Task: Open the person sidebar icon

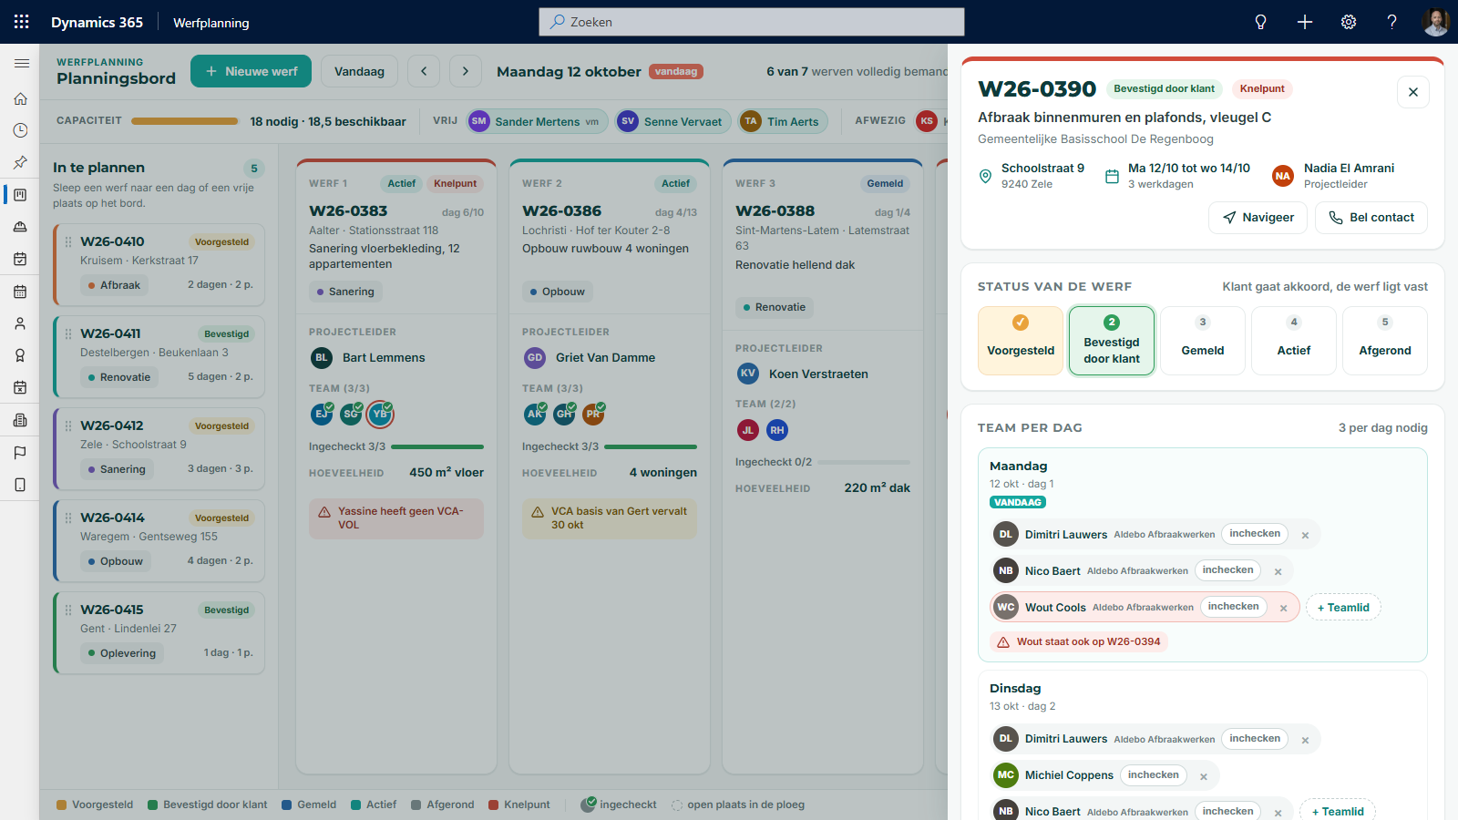Action: pos(20,323)
